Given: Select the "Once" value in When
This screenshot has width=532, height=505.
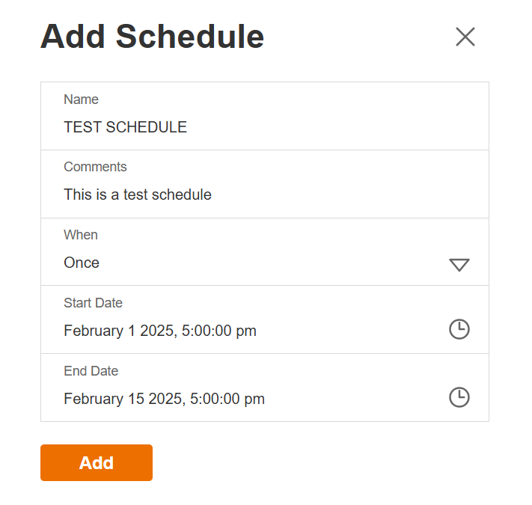Looking at the screenshot, I should pos(82,263).
